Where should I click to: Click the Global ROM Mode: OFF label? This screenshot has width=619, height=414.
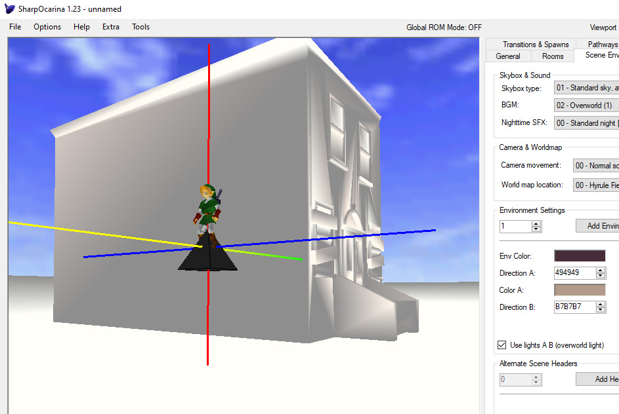[x=444, y=28]
